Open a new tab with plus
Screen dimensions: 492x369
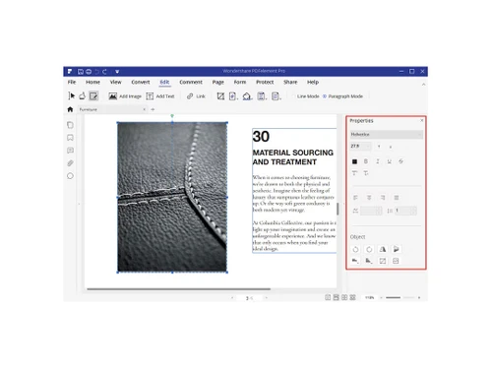click(153, 109)
